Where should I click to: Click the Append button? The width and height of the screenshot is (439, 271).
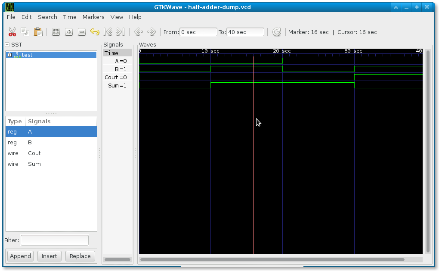(20, 256)
